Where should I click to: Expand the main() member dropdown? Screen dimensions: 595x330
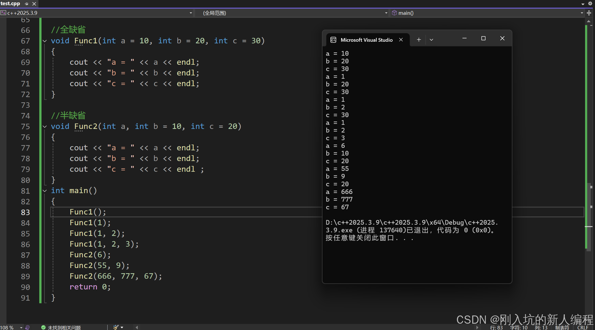[x=582, y=13]
